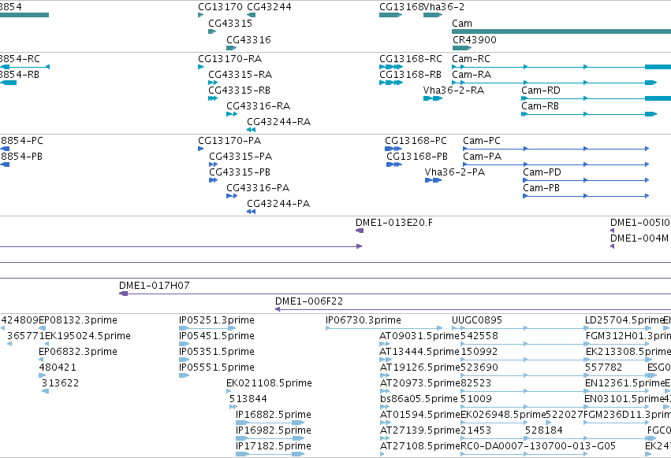The image size is (671, 458).
Task: Select the CG43316 gene feature
Action: tap(232, 48)
